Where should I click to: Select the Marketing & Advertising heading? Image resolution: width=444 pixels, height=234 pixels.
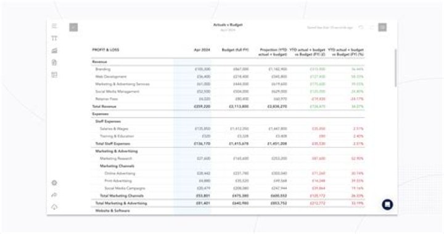coord(117,151)
